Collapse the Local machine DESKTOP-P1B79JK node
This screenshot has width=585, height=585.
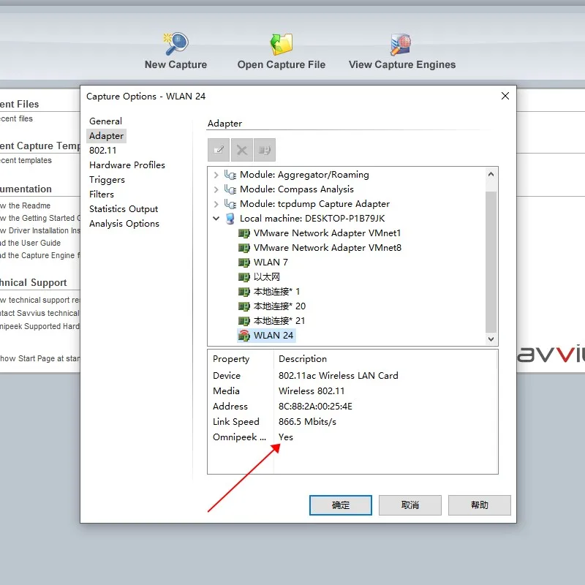point(216,218)
